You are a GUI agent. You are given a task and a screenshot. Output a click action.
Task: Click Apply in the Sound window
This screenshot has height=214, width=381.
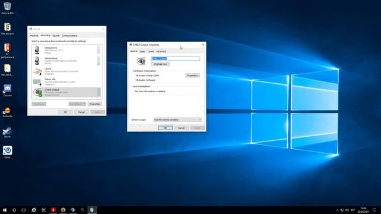tap(98, 112)
